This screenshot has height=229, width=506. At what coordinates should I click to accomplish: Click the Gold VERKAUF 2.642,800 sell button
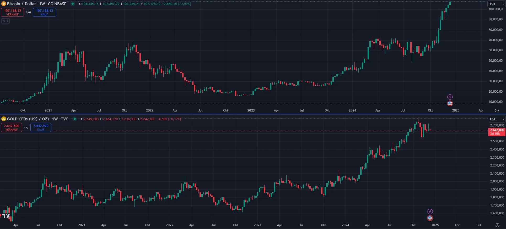pyautogui.click(x=12, y=127)
